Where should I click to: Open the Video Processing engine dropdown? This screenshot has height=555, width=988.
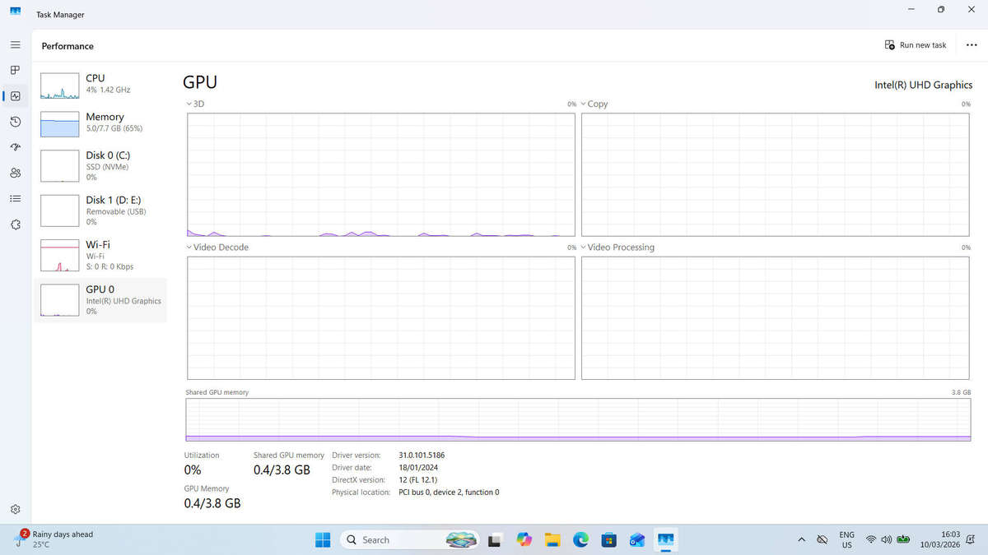(617, 247)
